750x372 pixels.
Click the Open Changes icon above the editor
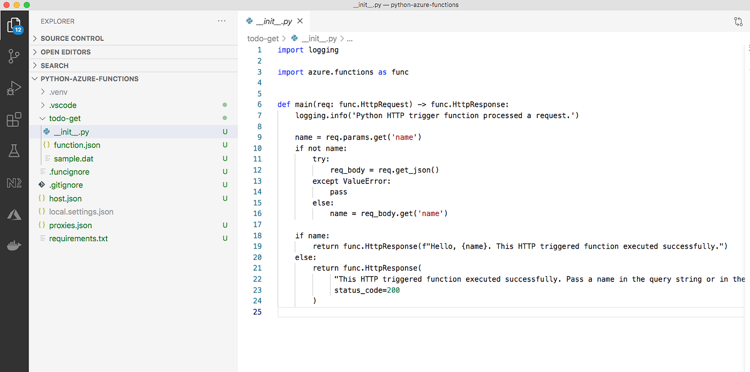738,21
